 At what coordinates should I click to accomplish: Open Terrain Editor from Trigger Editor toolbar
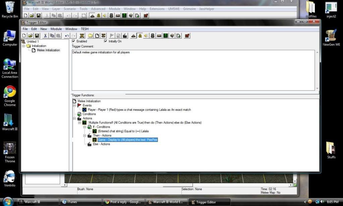[x=133, y=36]
